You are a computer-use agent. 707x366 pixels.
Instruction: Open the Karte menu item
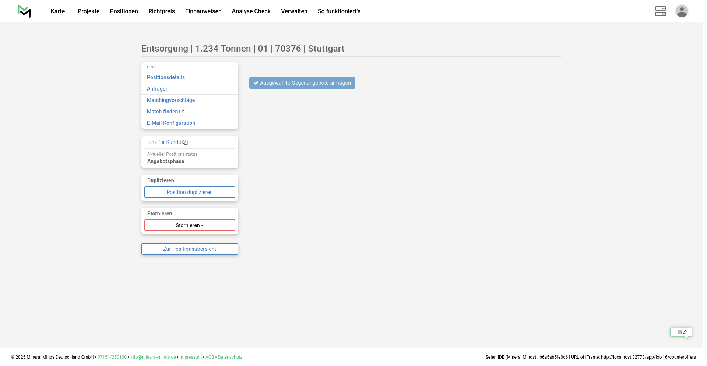tap(58, 11)
